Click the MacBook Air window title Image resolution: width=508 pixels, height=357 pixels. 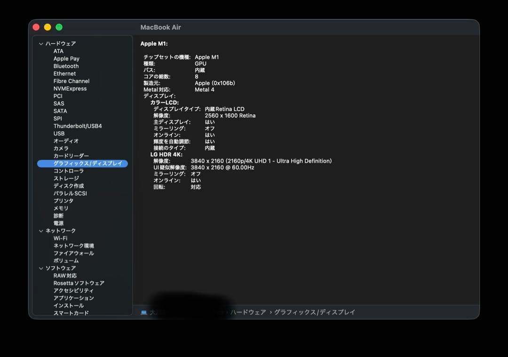point(161,28)
